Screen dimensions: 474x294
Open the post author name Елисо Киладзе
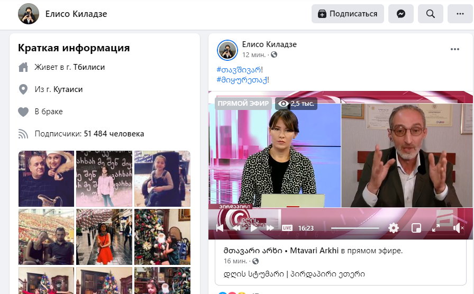click(269, 44)
